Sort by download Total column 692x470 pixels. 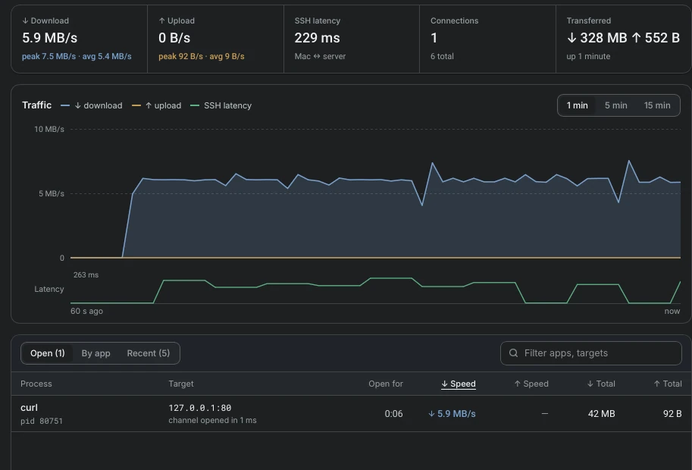(x=601, y=384)
